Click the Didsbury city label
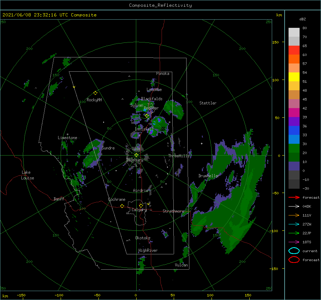 [x=134, y=160]
